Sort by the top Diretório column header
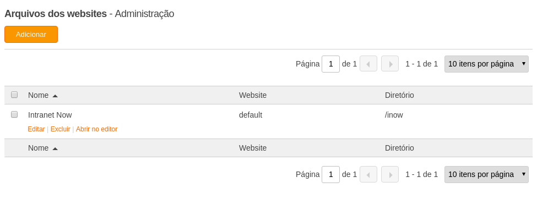The height and width of the screenshot is (199, 537). click(399, 95)
